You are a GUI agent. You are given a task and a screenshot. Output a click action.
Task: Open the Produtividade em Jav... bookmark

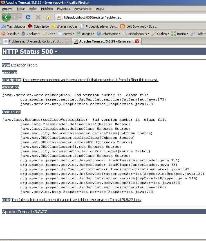[99, 26]
